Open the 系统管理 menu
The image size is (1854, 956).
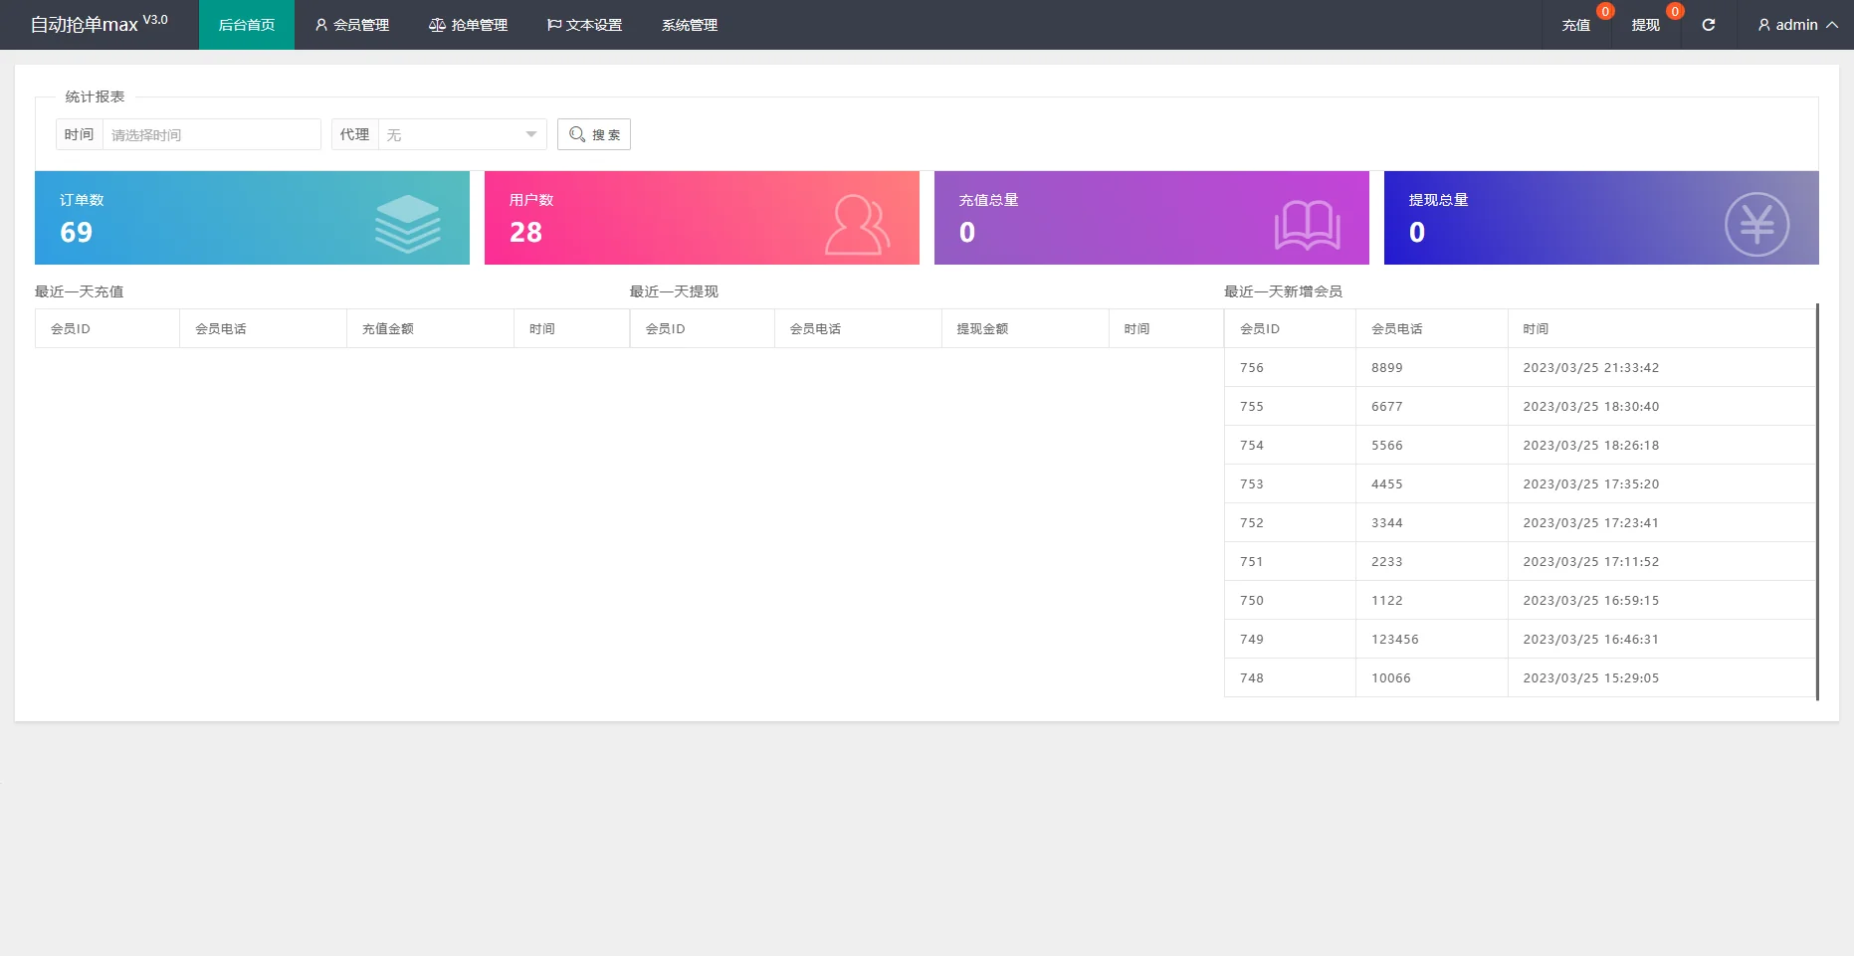[x=690, y=25]
